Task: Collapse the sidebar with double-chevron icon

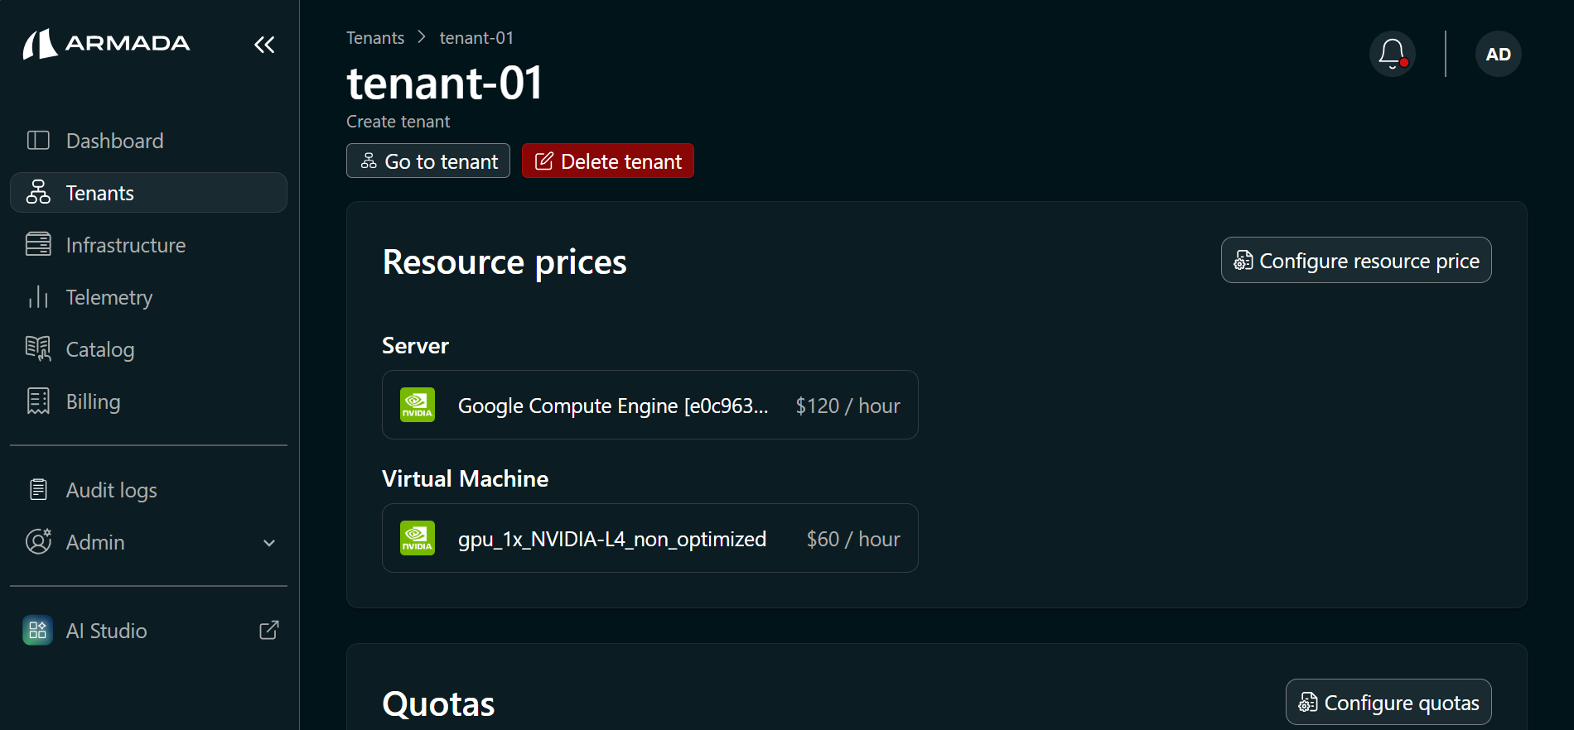Action: pos(264,45)
